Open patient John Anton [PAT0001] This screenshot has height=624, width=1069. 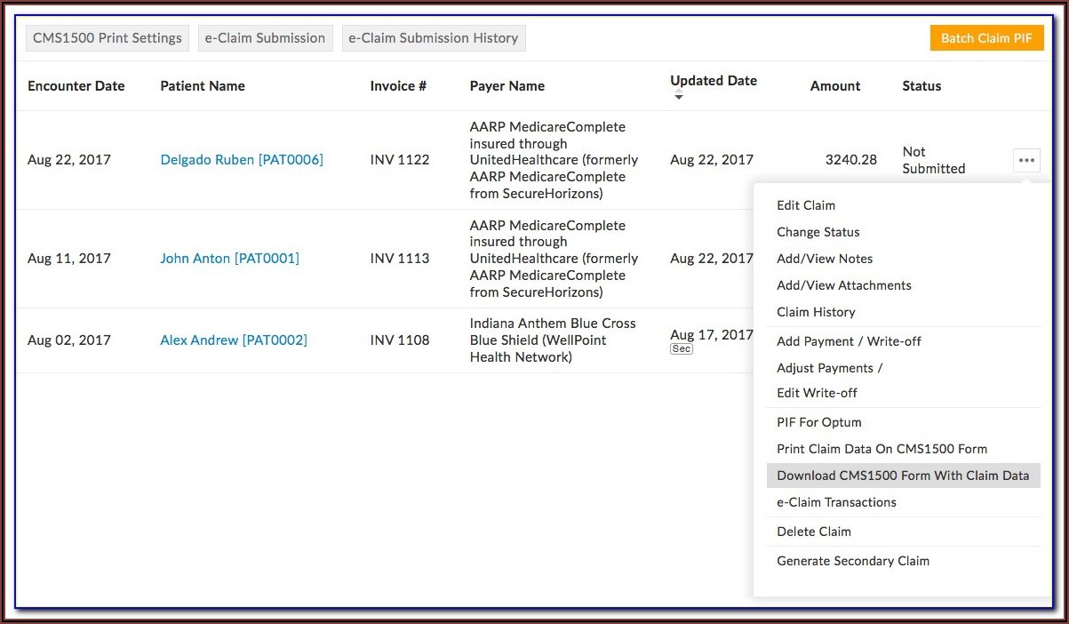[229, 259]
